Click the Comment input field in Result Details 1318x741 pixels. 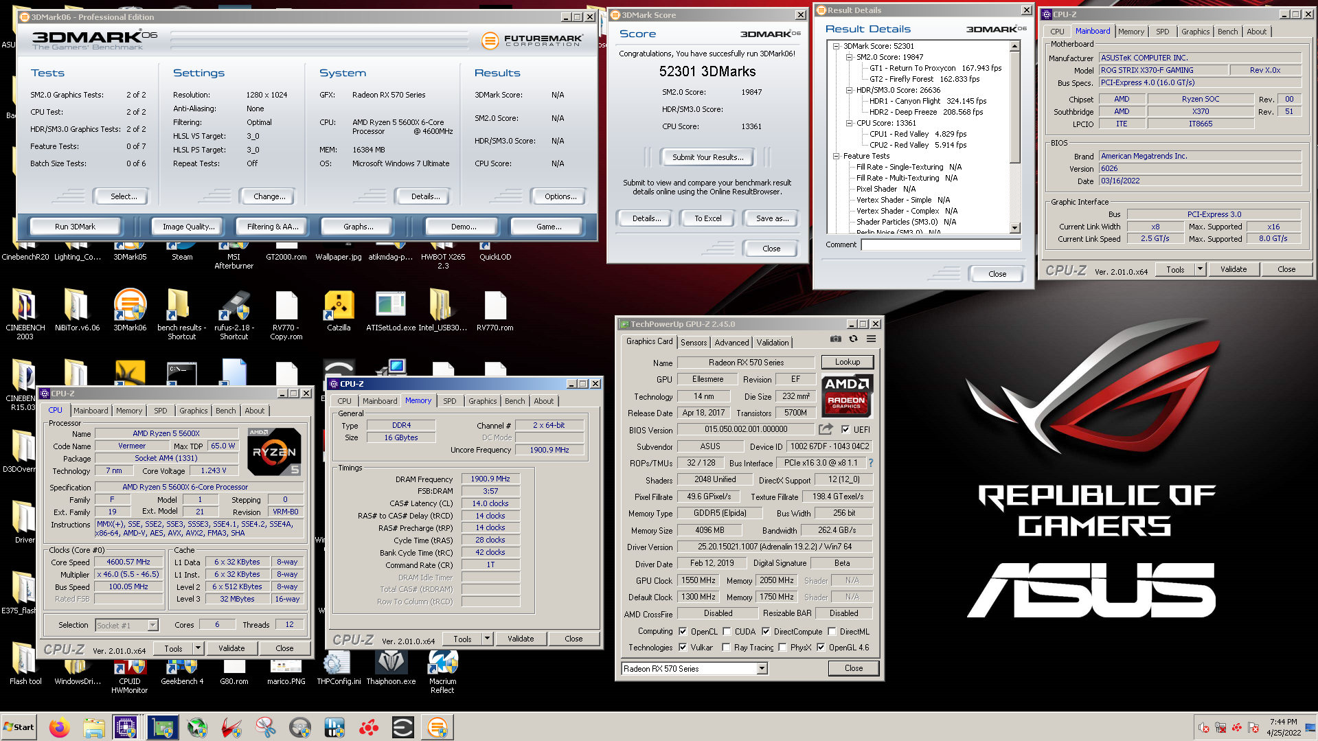(941, 244)
